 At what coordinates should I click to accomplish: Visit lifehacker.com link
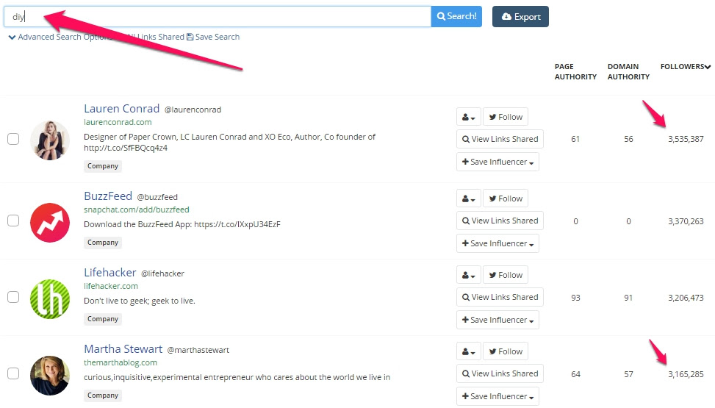point(111,286)
